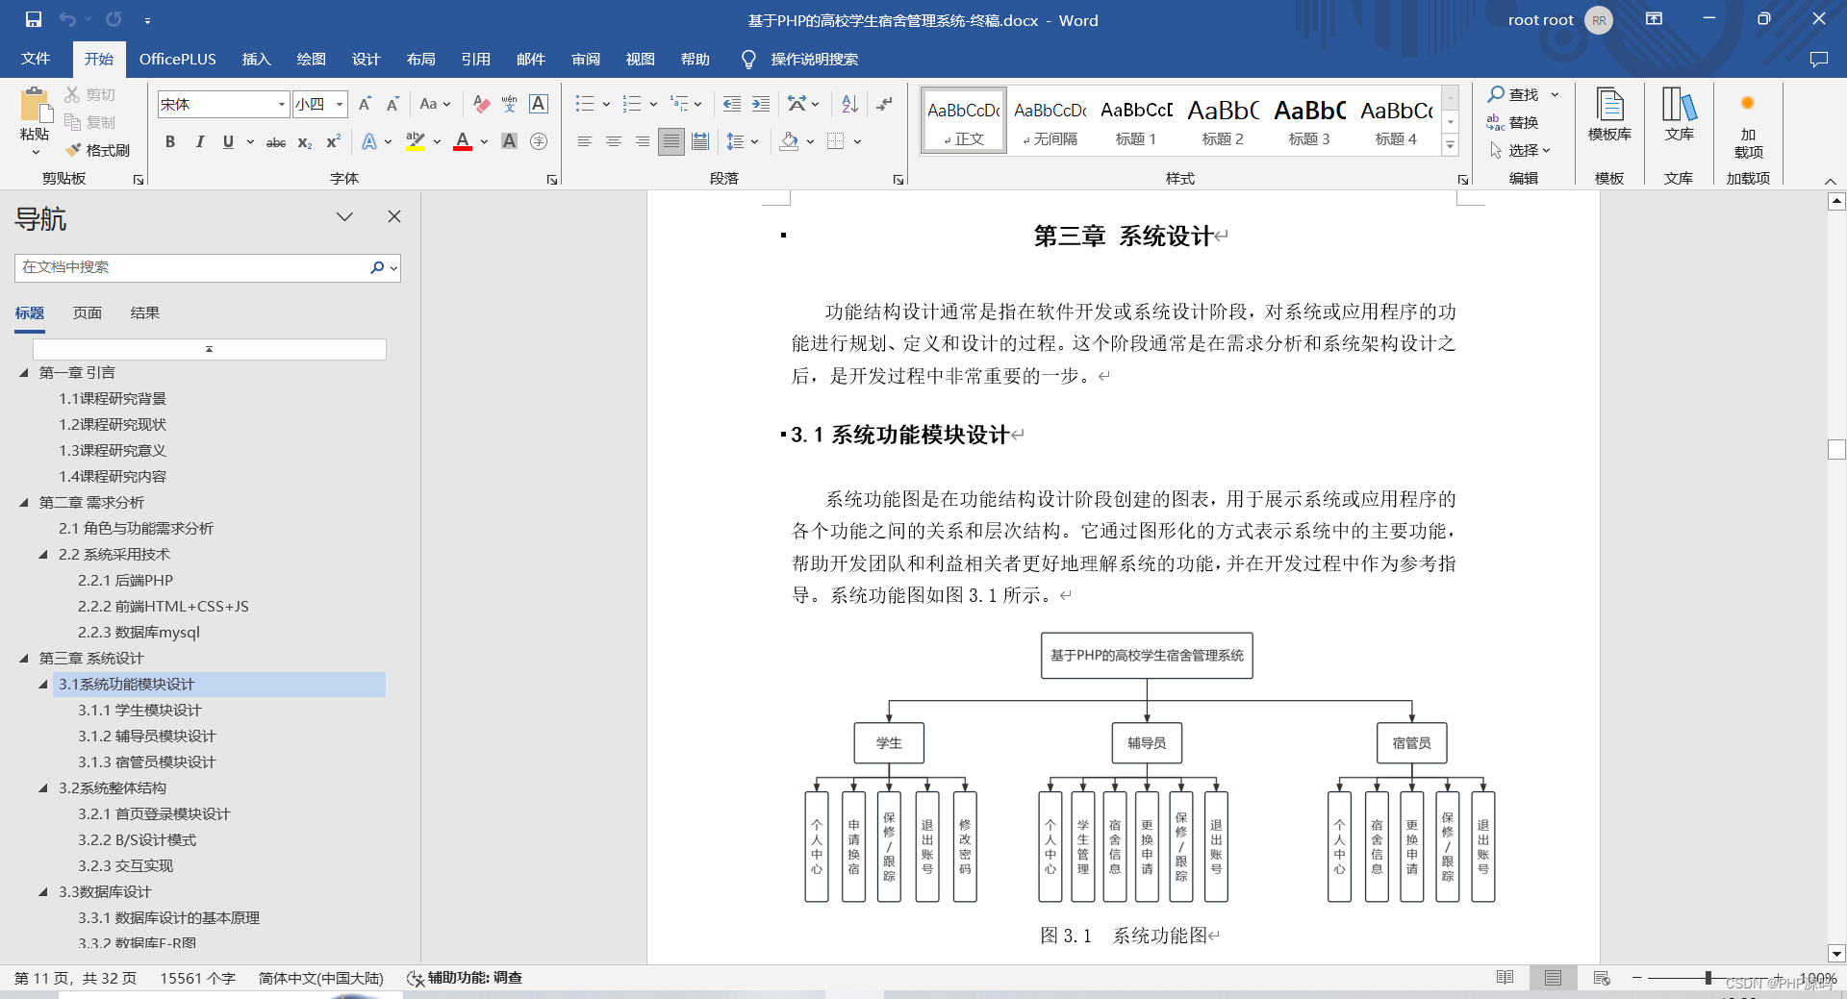
Task: Increase font size with the grow font icon
Action: click(x=365, y=104)
